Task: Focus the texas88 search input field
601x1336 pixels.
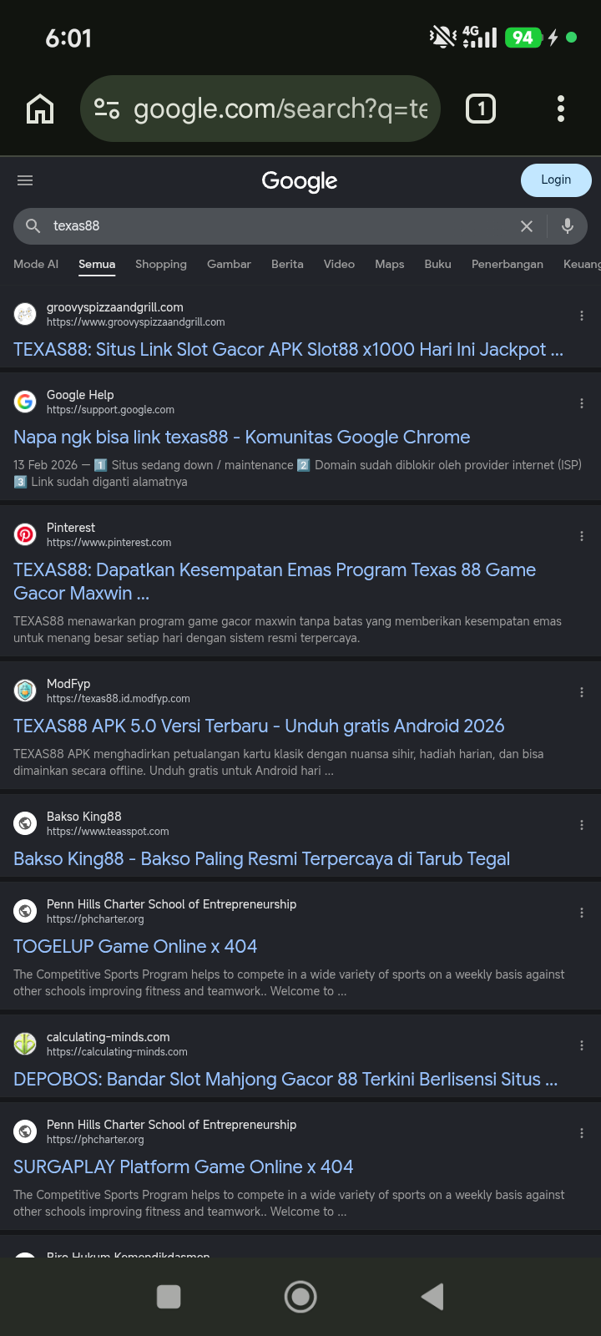Action: point(280,226)
